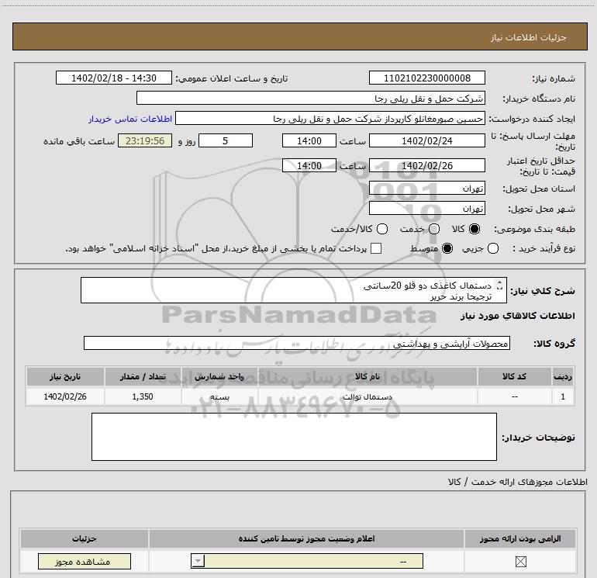
Task: Click the row number 1 cell
Action: click(x=563, y=396)
